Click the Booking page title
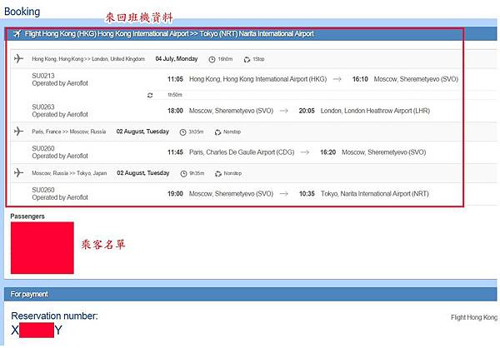Image resolution: width=500 pixels, height=348 pixels. coord(22,12)
